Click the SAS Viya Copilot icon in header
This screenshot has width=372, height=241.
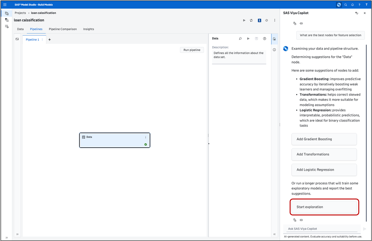[339, 5]
